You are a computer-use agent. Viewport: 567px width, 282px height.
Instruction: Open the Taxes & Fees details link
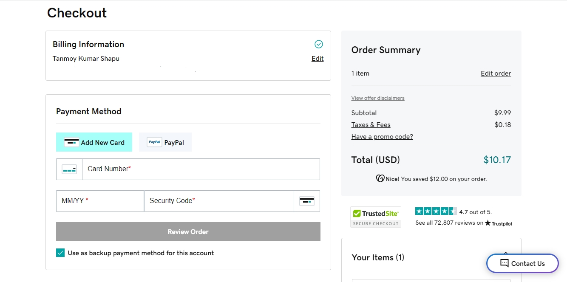click(x=371, y=125)
